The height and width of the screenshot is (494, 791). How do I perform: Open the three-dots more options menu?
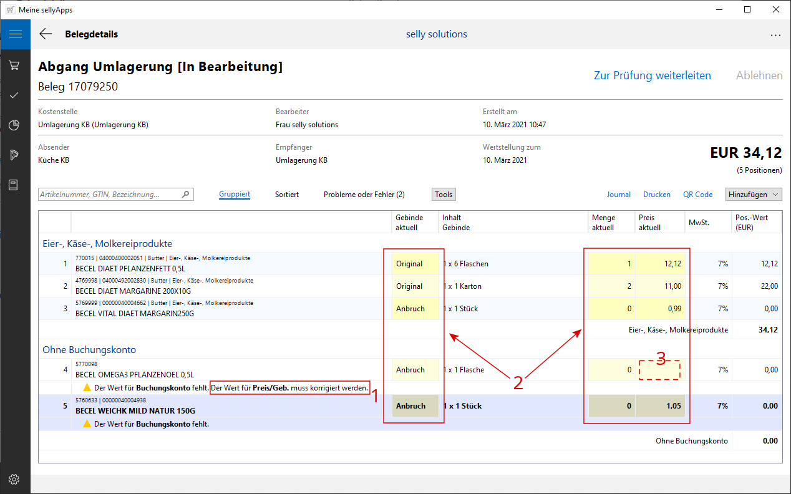pos(775,35)
